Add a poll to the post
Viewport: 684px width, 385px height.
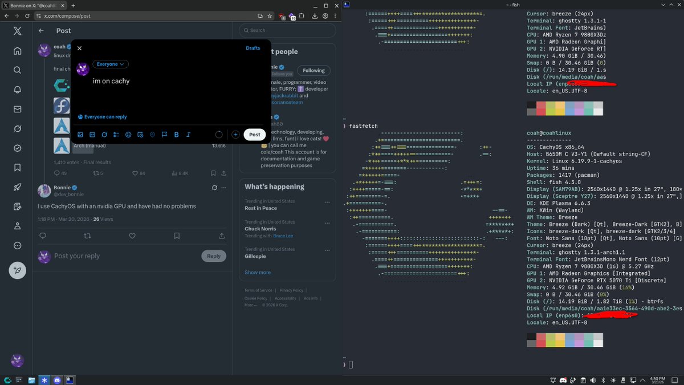(116, 135)
